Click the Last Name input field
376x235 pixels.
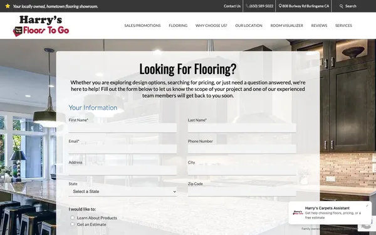[x=242, y=128]
